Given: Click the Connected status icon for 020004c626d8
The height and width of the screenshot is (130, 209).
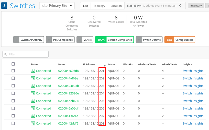Looking at the screenshot, I should point(33,71).
